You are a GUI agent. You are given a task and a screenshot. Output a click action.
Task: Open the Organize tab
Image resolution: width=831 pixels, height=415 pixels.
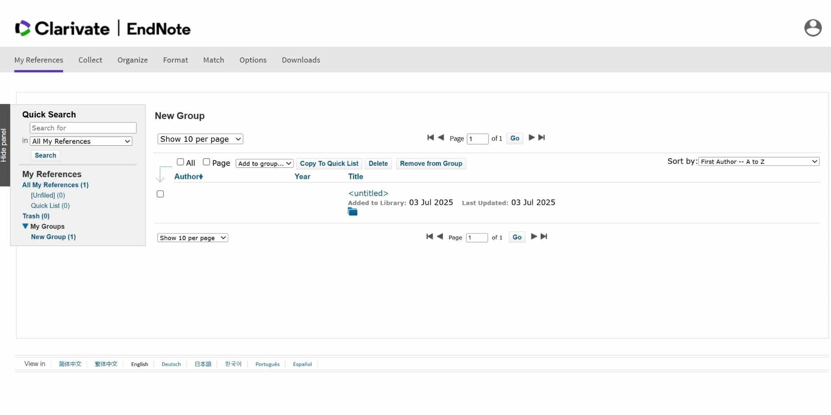click(x=132, y=60)
